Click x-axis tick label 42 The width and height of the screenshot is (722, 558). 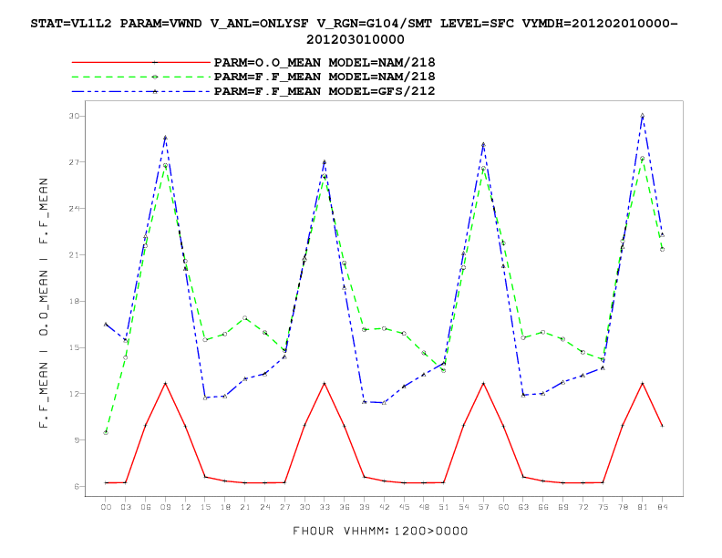coord(384,507)
